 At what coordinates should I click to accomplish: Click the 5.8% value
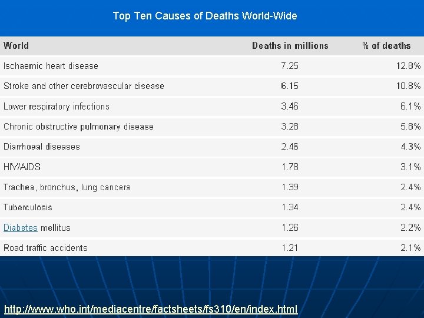click(410, 127)
